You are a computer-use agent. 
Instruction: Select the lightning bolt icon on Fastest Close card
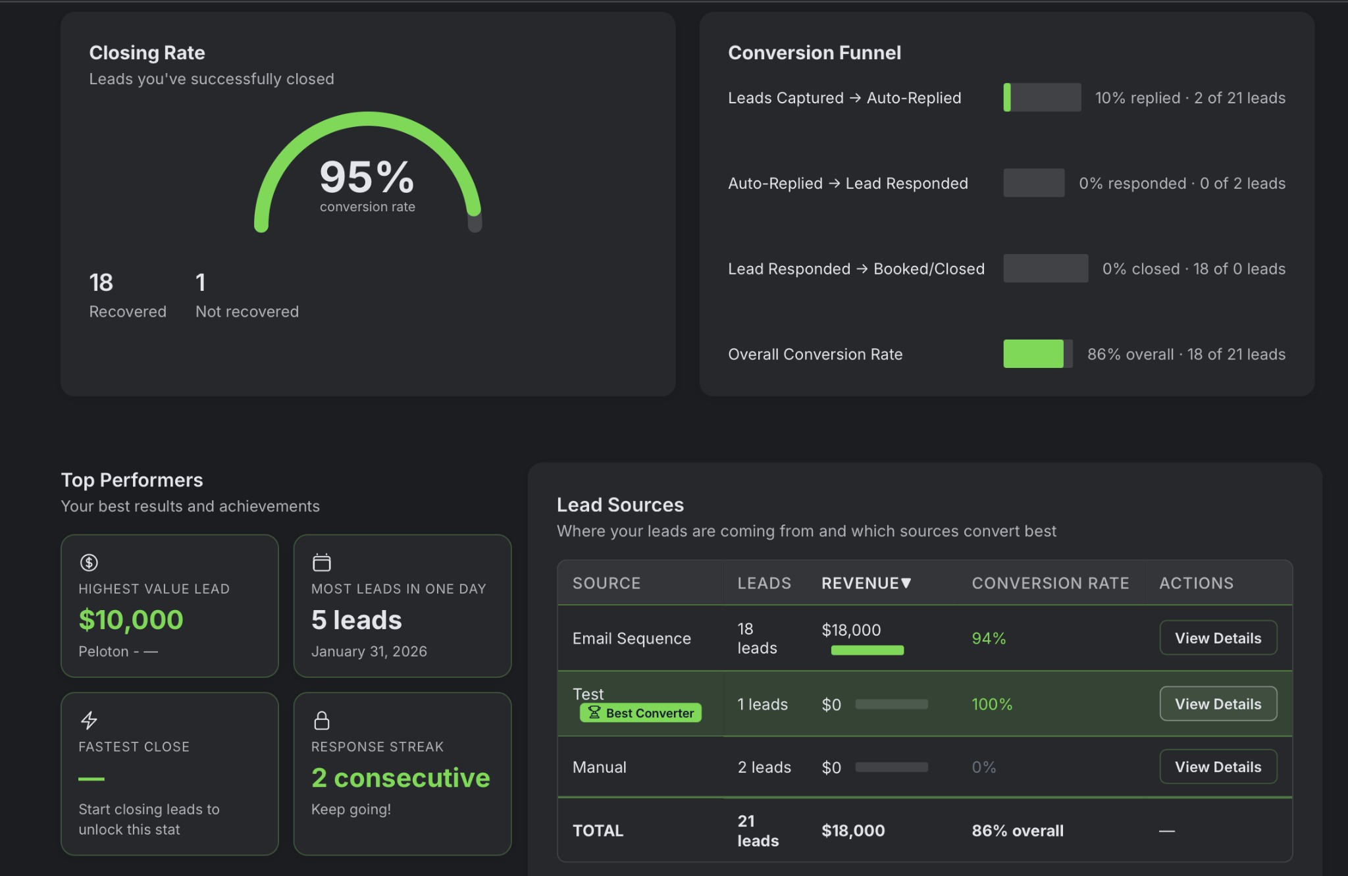click(90, 720)
